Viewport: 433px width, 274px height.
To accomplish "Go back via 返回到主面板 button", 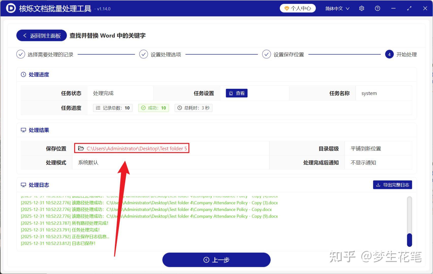I will coord(42,36).
